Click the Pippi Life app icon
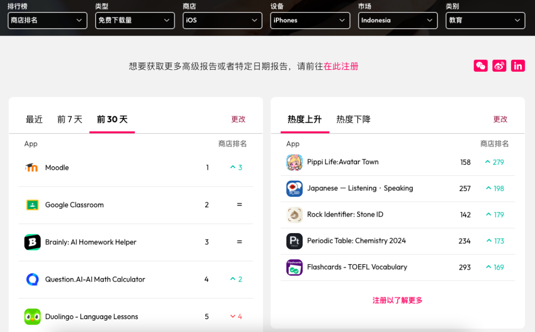This screenshot has width=535, height=332. coord(294,162)
